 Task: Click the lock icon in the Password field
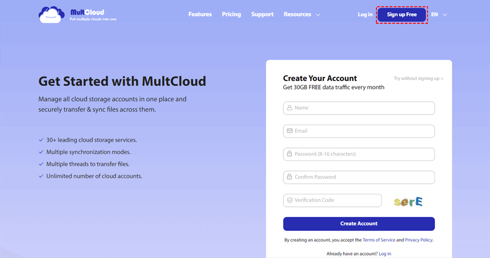pyautogui.click(x=290, y=154)
